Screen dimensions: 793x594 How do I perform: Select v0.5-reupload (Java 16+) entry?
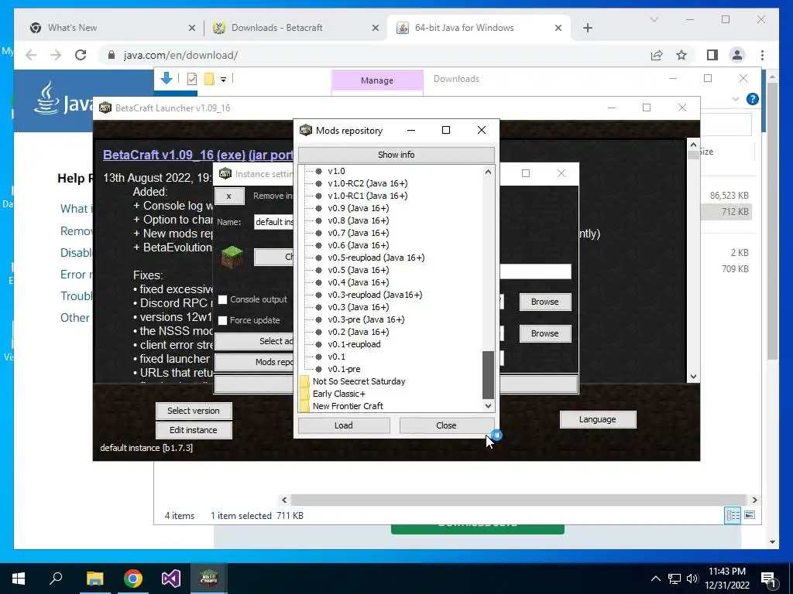coord(376,258)
